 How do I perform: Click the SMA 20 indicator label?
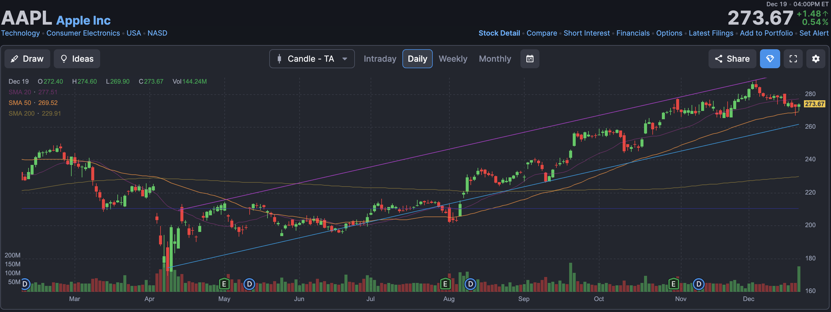20,92
